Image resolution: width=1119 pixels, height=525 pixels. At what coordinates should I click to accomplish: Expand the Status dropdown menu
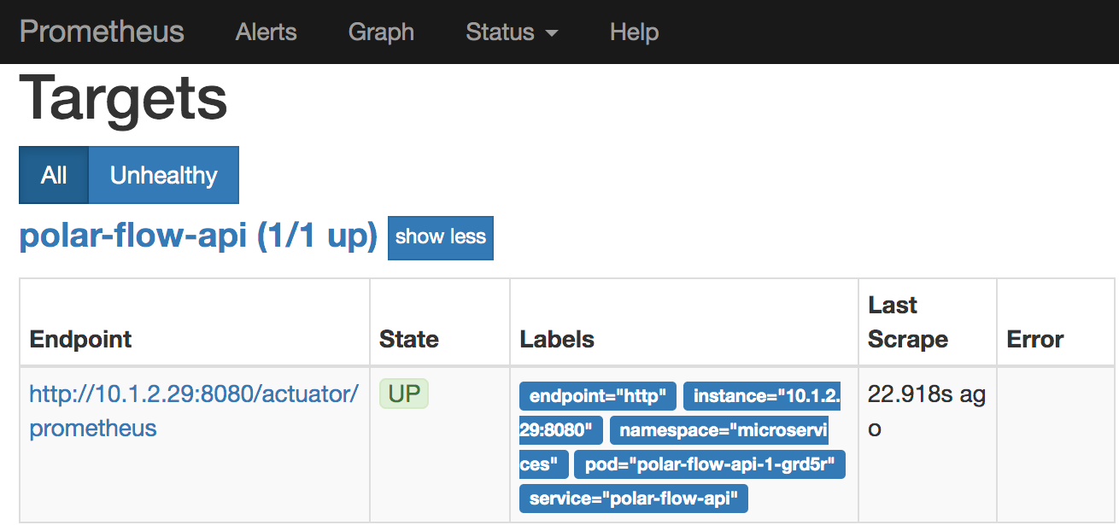coord(512,32)
